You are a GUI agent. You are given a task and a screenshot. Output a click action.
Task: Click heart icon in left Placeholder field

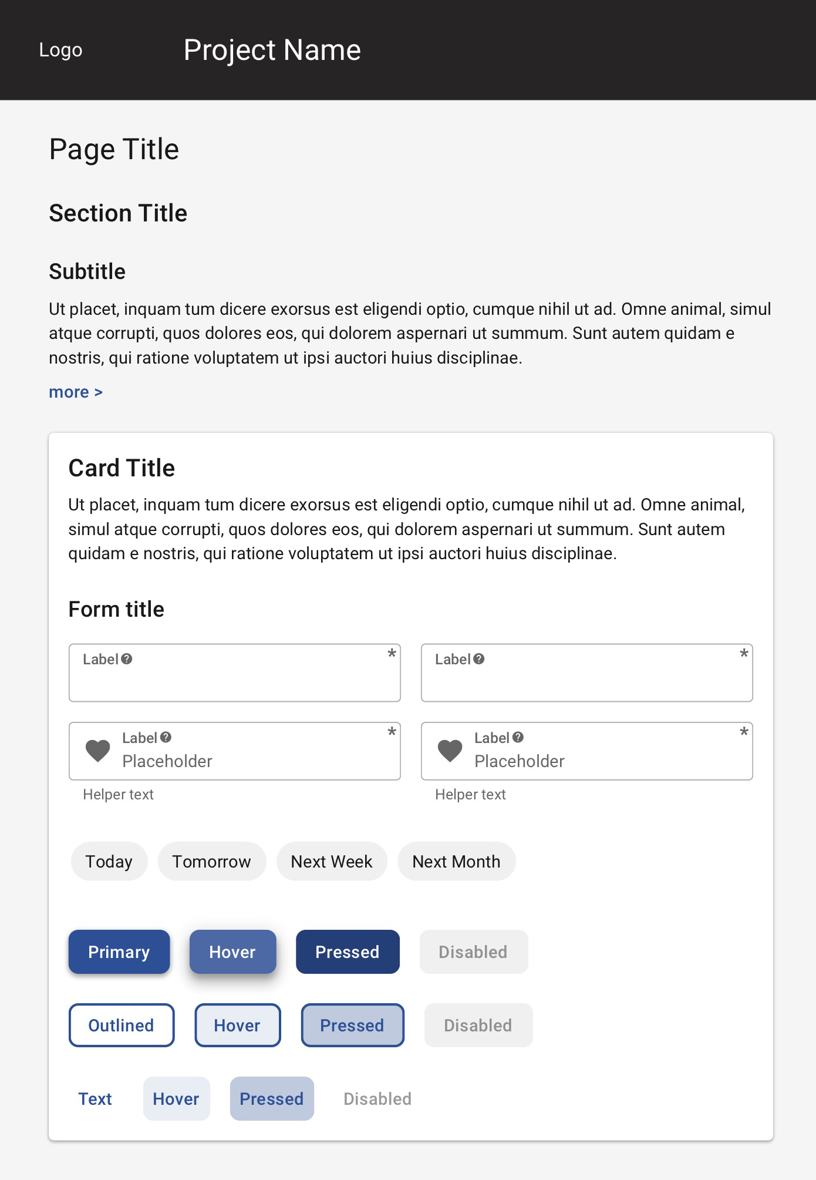(x=98, y=751)
